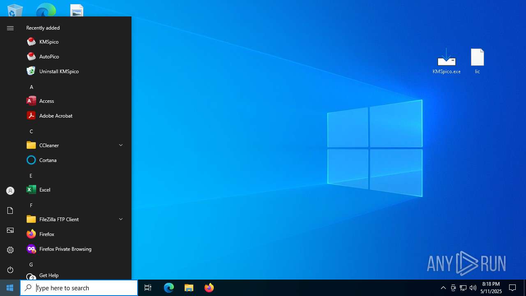Image resolution: width=526 pixels, height=296 pixels.
Task: Open Access from the app list
Action: 75,101
